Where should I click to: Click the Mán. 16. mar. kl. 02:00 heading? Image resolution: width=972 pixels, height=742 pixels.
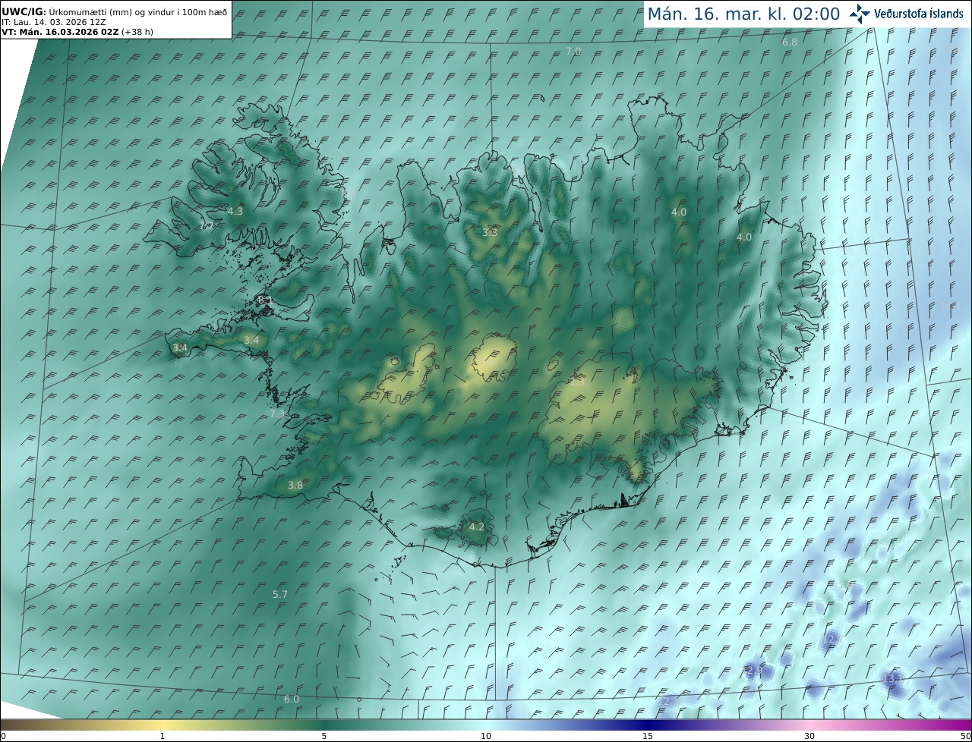point(743,14)
